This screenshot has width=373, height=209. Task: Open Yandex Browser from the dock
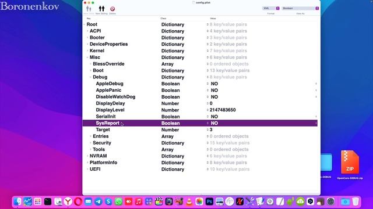tap(68, 201)
